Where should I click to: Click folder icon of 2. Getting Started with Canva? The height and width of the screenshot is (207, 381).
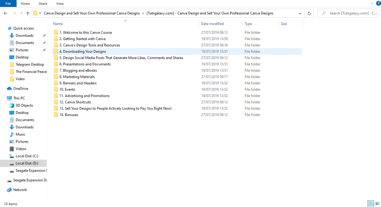(x=56, y=39)
